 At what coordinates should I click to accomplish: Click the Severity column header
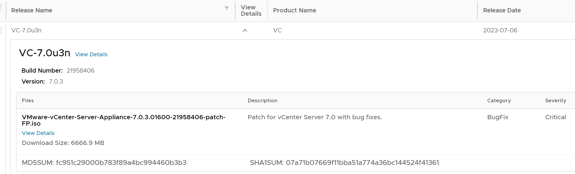tap(555, 100)
